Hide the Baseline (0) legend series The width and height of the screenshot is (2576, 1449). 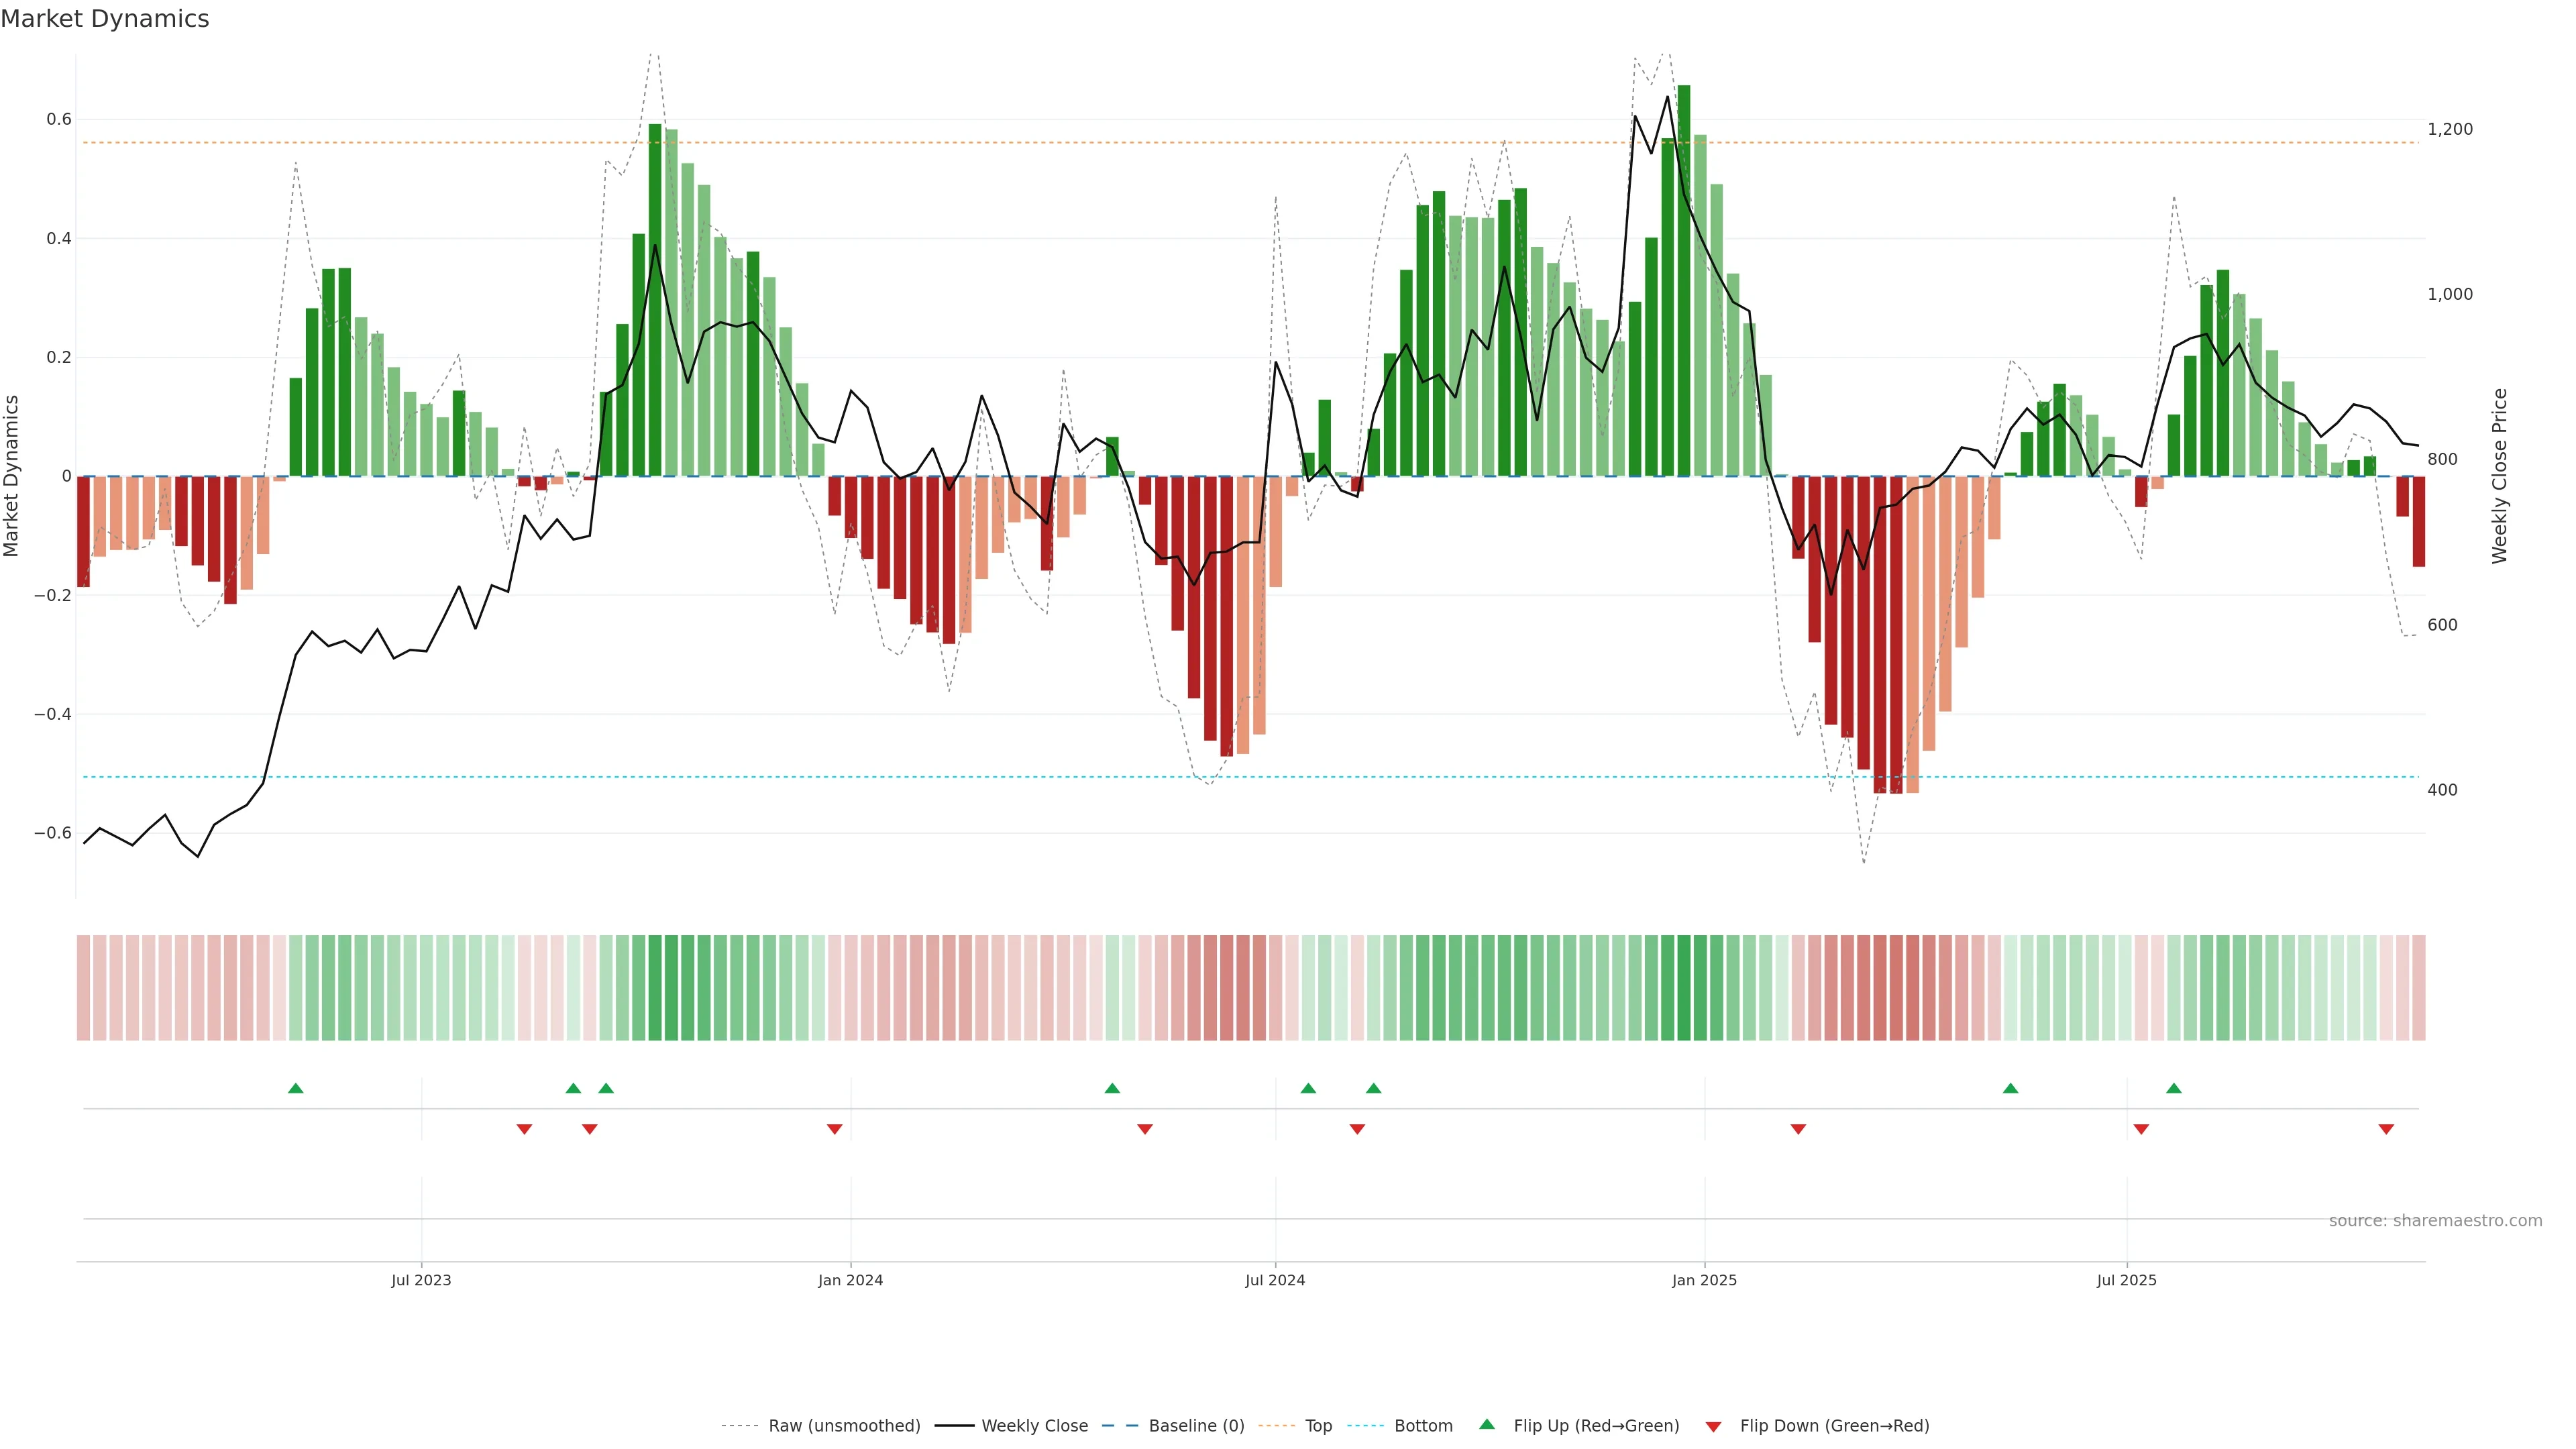[x=1196, y=1426]
